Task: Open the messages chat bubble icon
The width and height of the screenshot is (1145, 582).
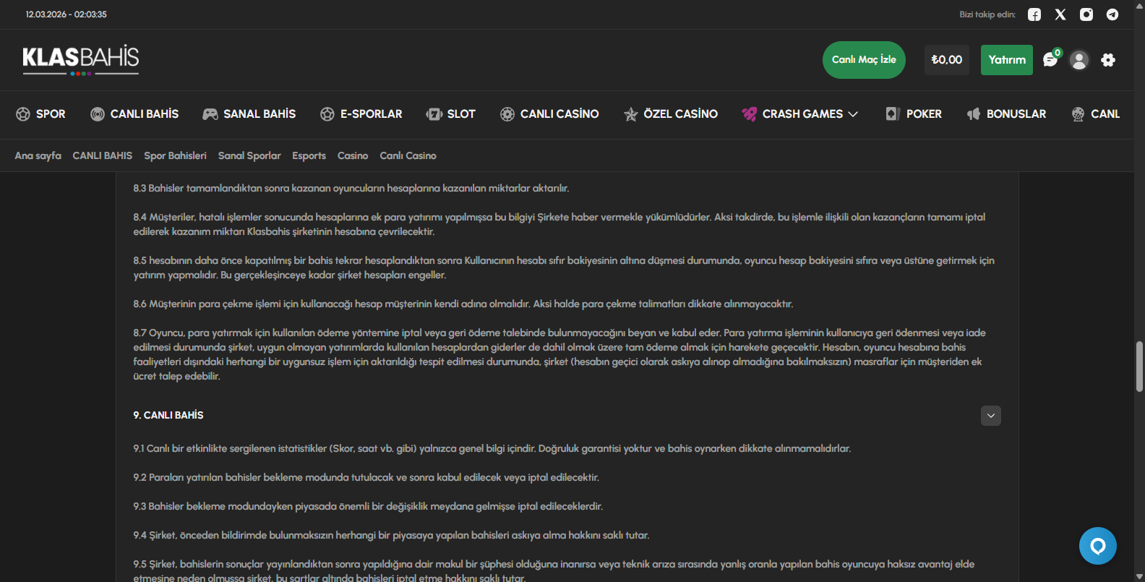Action: click(1050, 60)
